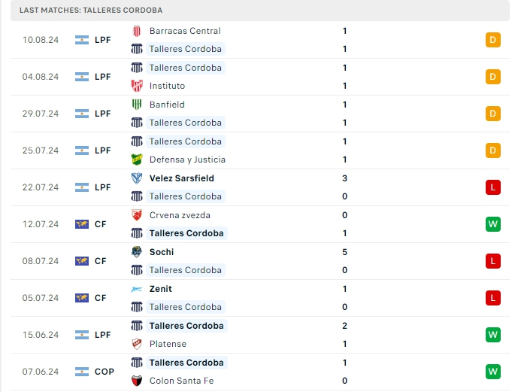Image resolution: width=518 pixels, height=392 pixels.
Task: Open the Colon Santa Fe team link
Action: tap(183, 381)
